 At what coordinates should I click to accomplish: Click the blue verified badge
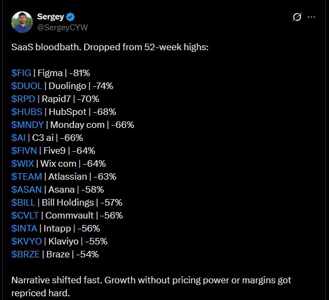pyautogui.click(x=70, y=17)
